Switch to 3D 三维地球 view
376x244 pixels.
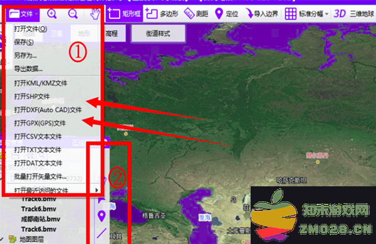pyautogui.click(x=354, y=14)
